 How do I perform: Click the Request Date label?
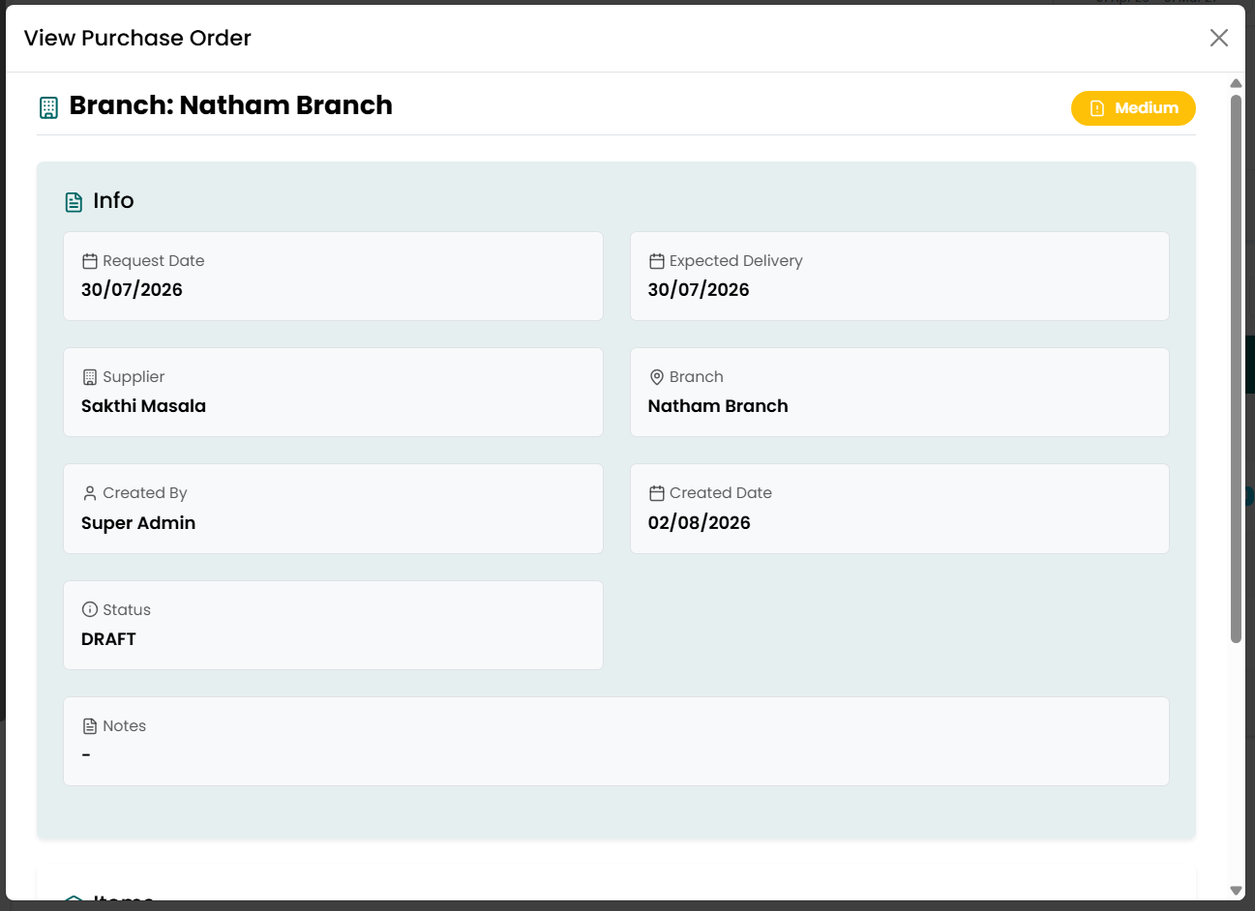click(154, 261)
